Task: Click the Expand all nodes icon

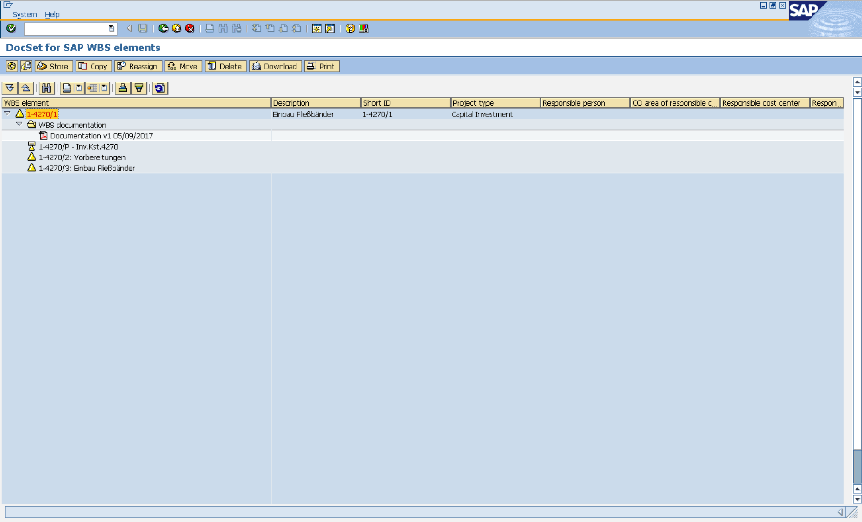Action: pos(10,88)
